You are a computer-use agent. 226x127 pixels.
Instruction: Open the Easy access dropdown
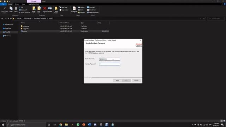(x=64, y=10)
